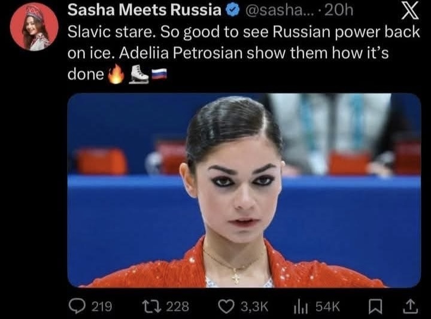This screenshot has height=319, width=431.
Task: Click the 228 reposts count
Action: (x=178, y=306)
